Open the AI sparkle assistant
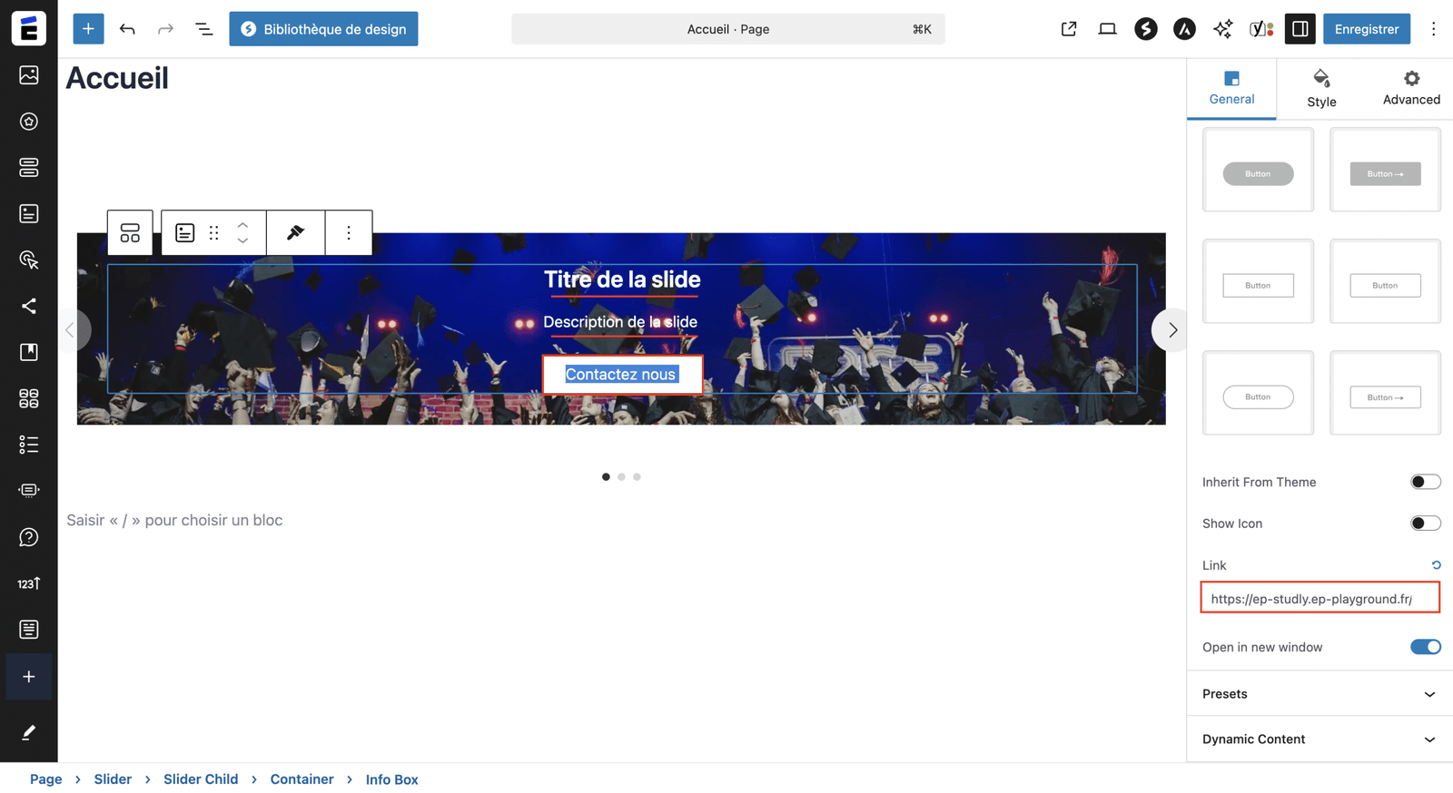Viewport: 1453px width, 793px height. pyautogui.click(x=1223, y=29)
